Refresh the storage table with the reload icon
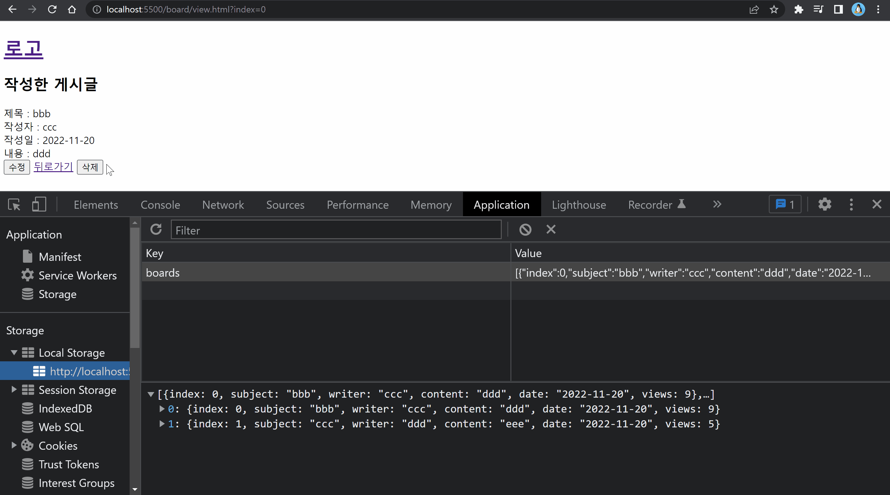This screenshot has width=890, height=495. click(x=156, y=230)
